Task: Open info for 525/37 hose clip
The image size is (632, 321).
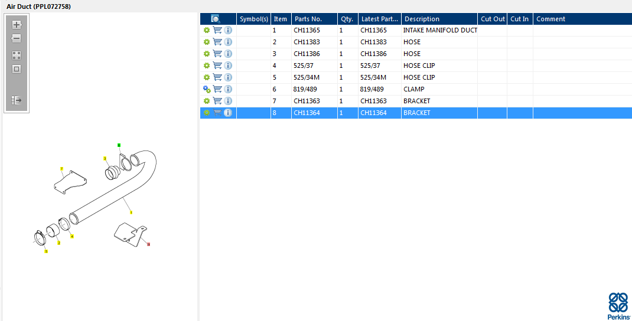Action: pyautogui.click(x=228, y=65)
